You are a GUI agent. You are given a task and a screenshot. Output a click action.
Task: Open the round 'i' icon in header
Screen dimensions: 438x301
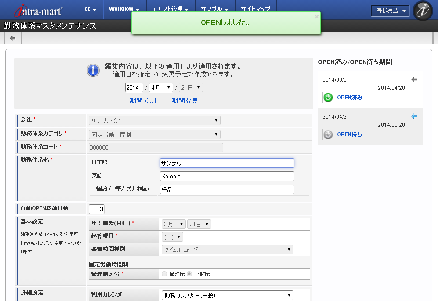coord(423,11)
